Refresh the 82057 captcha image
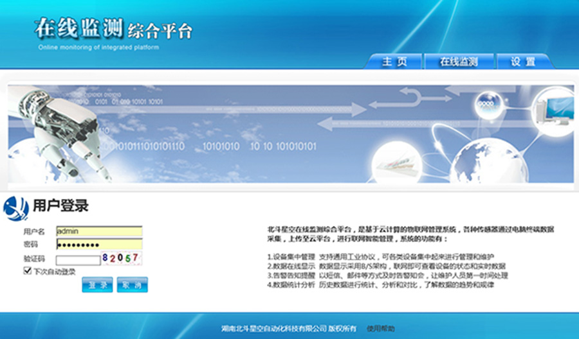This screenshot has width=579, height=339. 122,259
